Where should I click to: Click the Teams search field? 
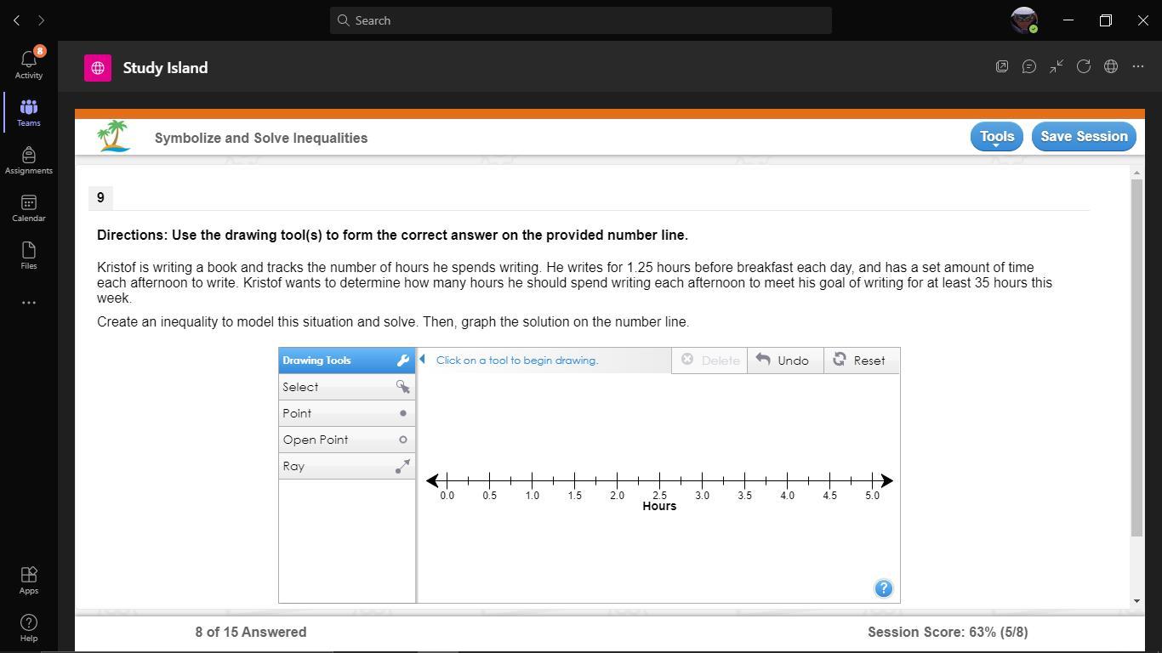(x=581, y=20)
